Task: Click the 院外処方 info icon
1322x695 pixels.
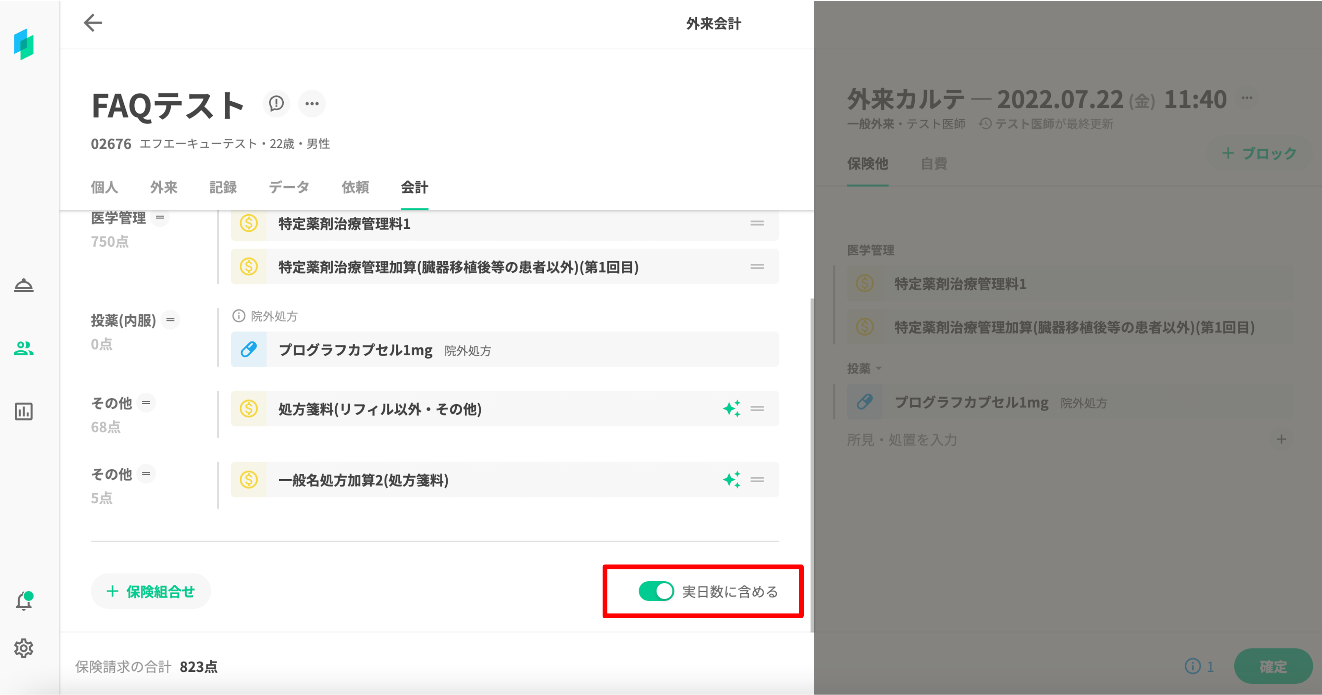Action: tap(239, 316)
